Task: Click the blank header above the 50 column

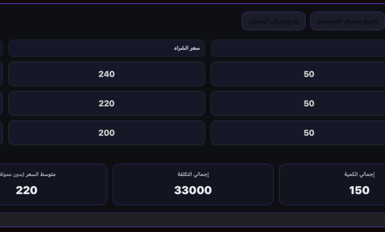Action: coord(298,48)
